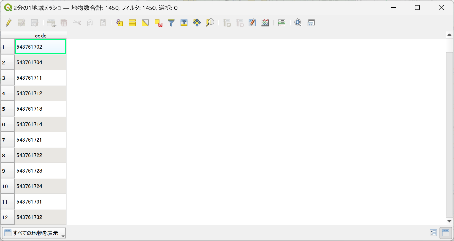Invert the feature selection
This screenshot has height=241, width=454.
coord(145,23)
